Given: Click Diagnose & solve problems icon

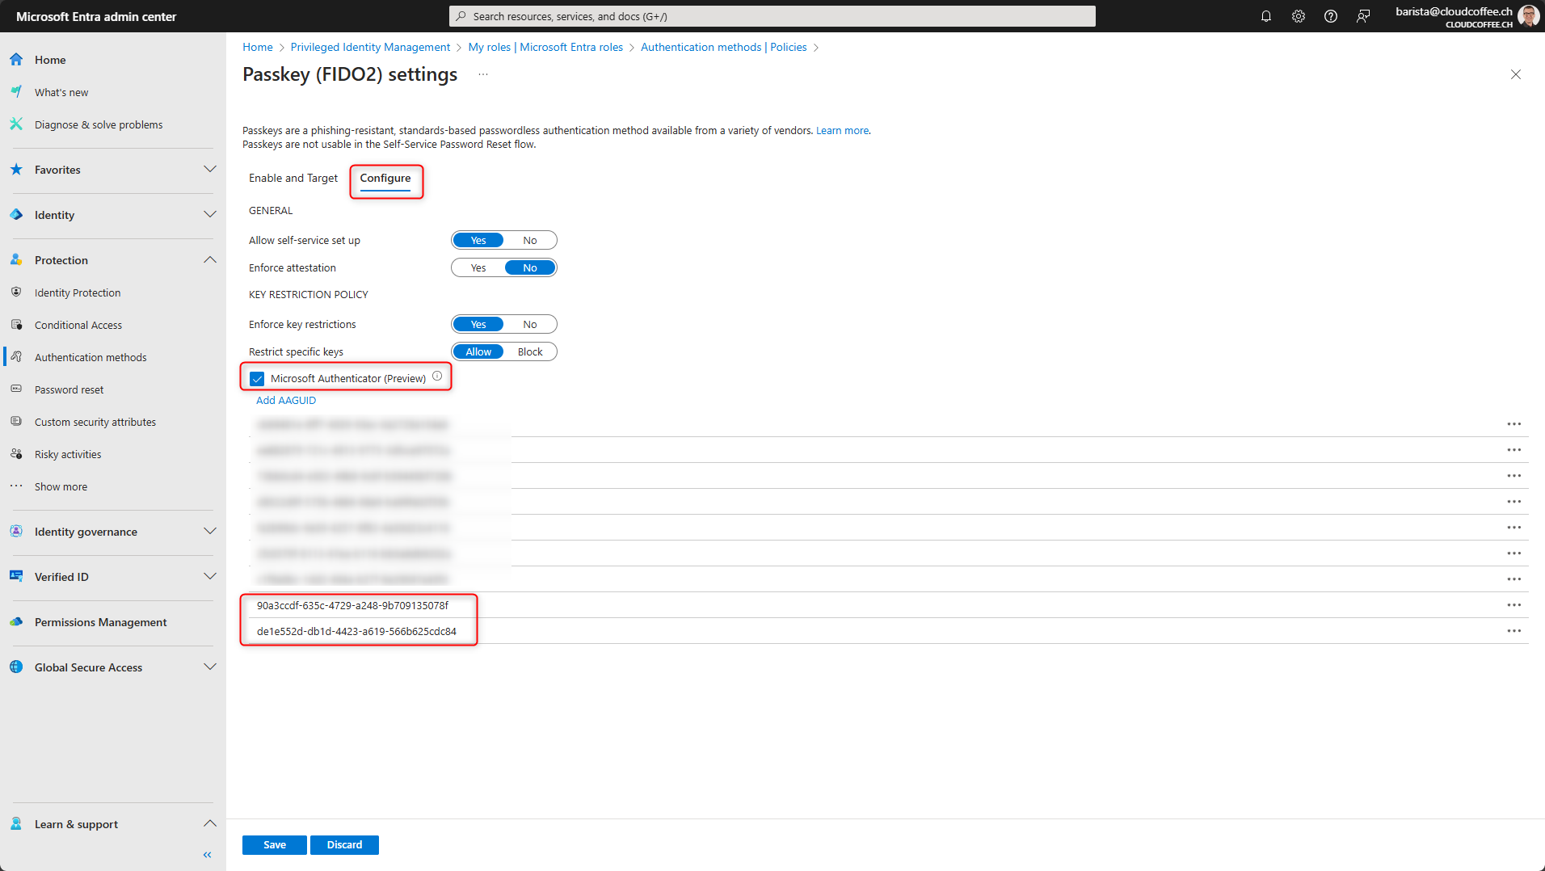Looking at the screenshot, I should click(16, 124).
